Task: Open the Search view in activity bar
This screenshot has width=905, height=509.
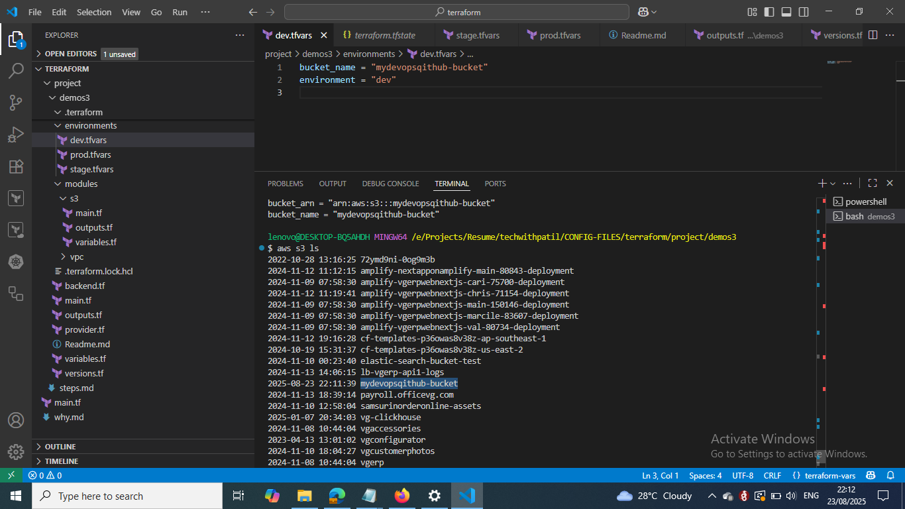Action: [16, 71]
